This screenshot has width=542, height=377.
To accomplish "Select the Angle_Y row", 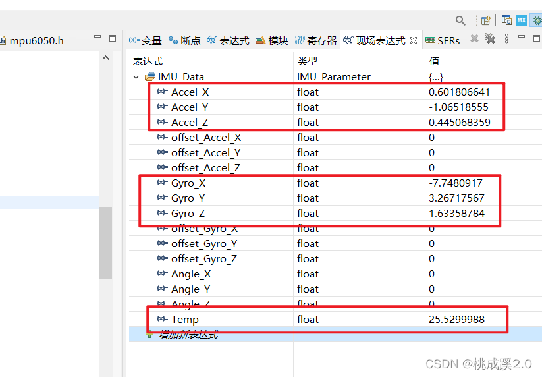I will click(335, 289).
